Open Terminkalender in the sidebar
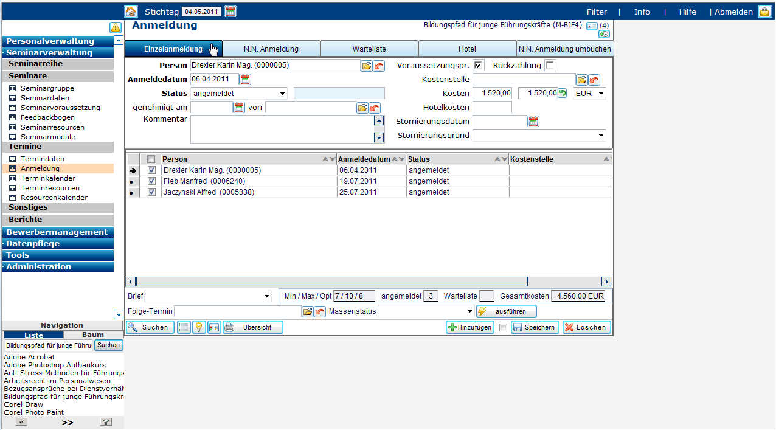Image resolution: width=776 pixels, height=430 pixels. coord(48,178)
